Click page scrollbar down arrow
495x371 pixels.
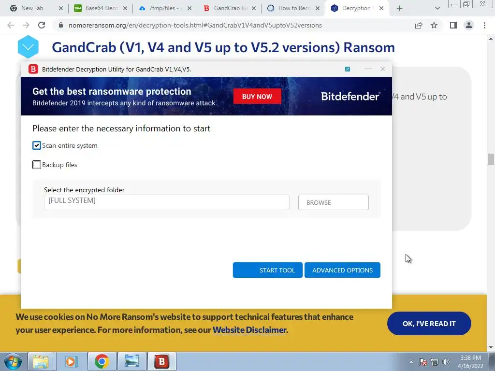coord(491,348)
